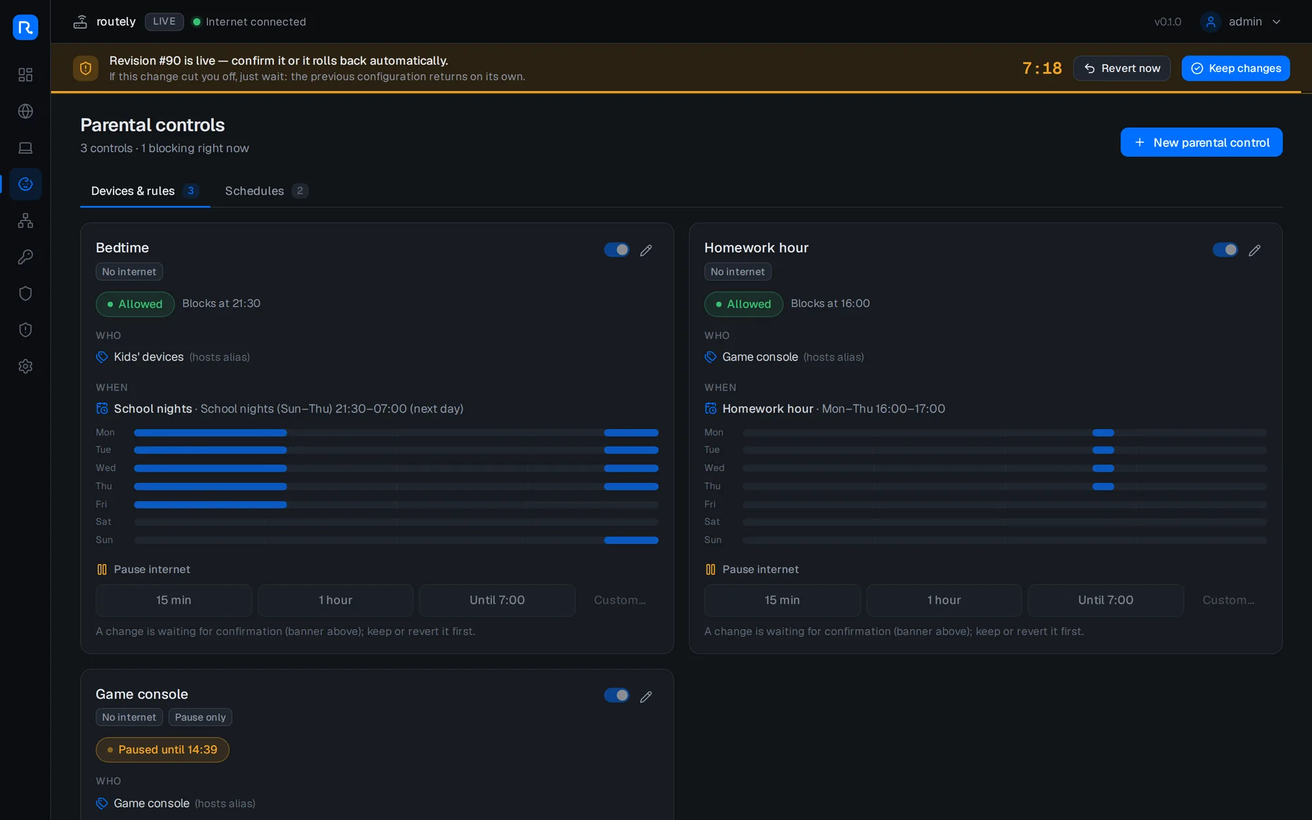Pause Homework hour internet for 15 min

point(782,600)
